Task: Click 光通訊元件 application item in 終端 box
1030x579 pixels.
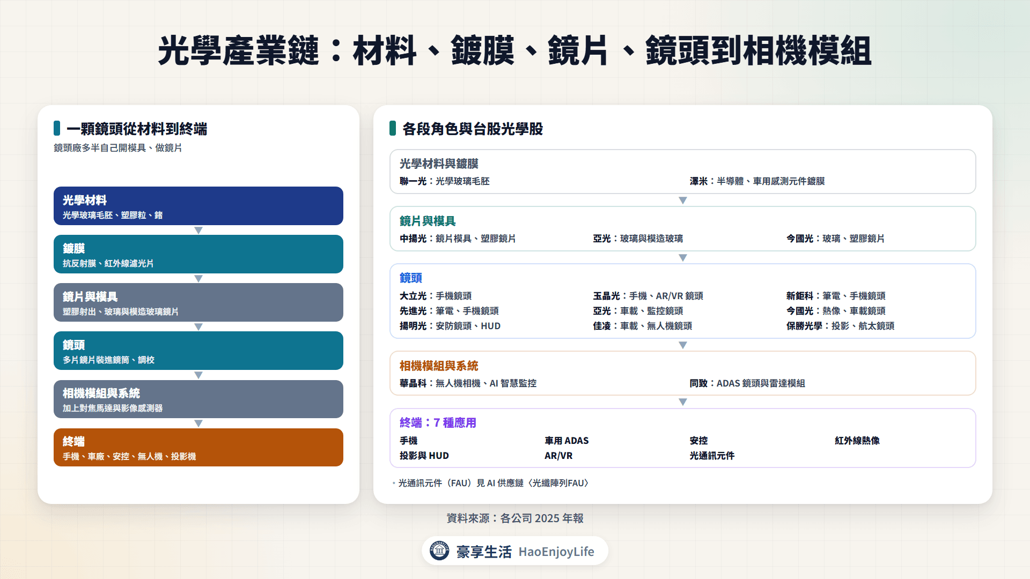Action: tap(712, 456)
